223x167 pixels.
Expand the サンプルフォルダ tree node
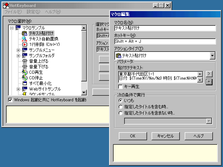(18, 56)
